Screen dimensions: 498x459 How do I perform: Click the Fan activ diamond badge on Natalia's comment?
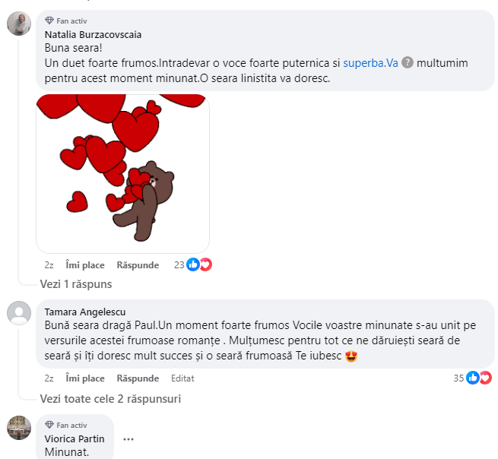[x=49, y=21]
